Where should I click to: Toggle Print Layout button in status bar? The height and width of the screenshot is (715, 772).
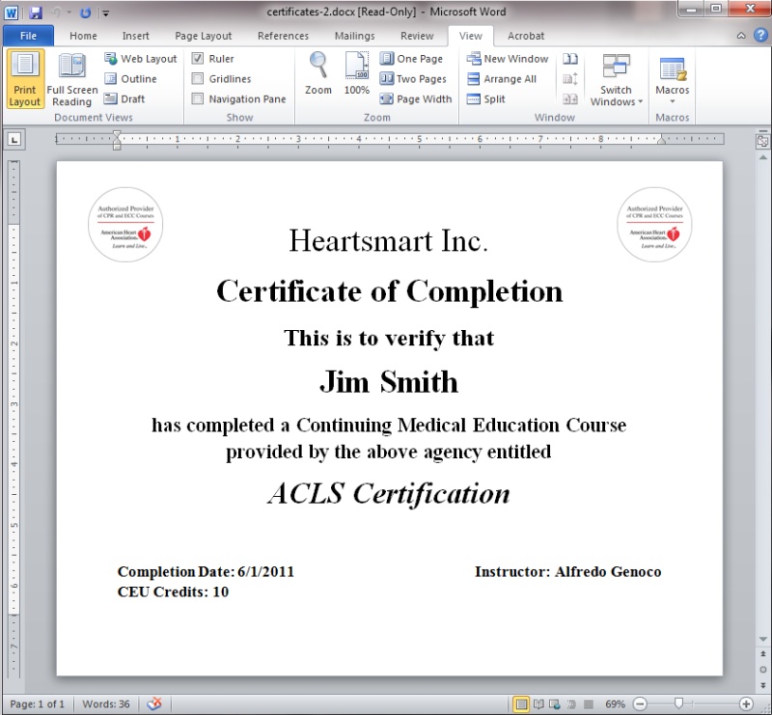[x=521, y=704]
